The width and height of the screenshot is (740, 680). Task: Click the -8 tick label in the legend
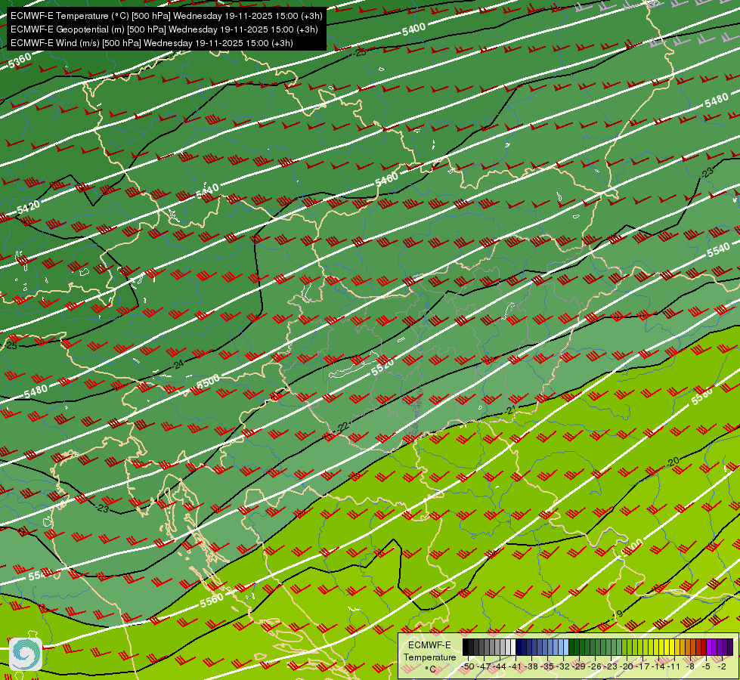click(690, 666)
